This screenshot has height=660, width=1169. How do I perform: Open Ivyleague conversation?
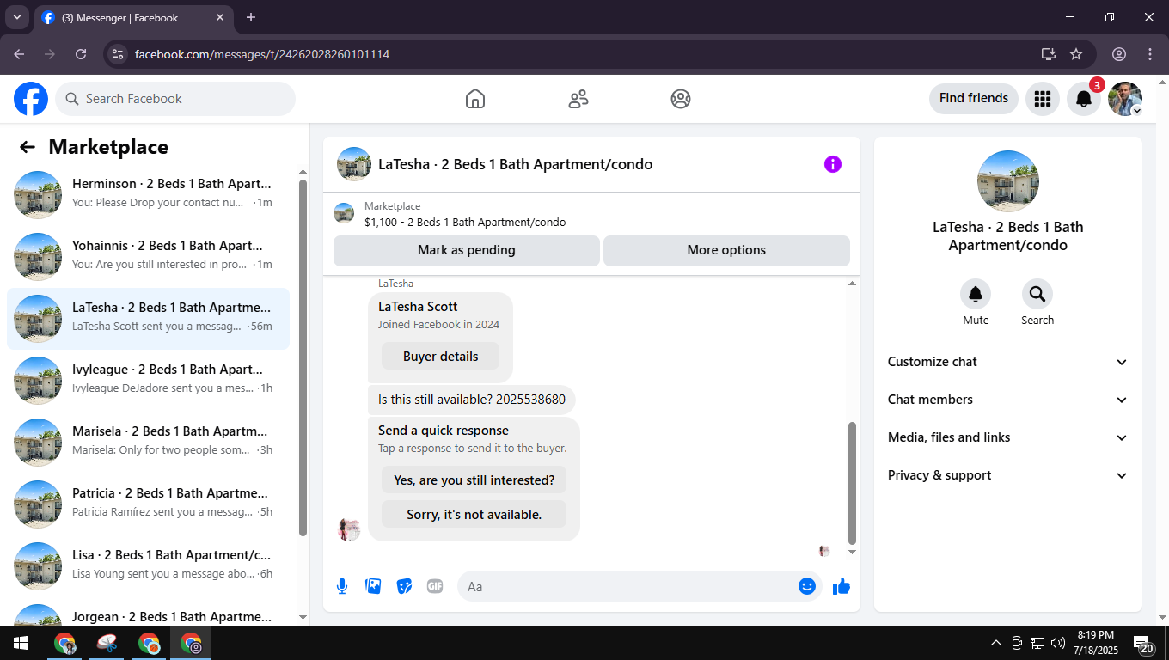pos(148,381)
